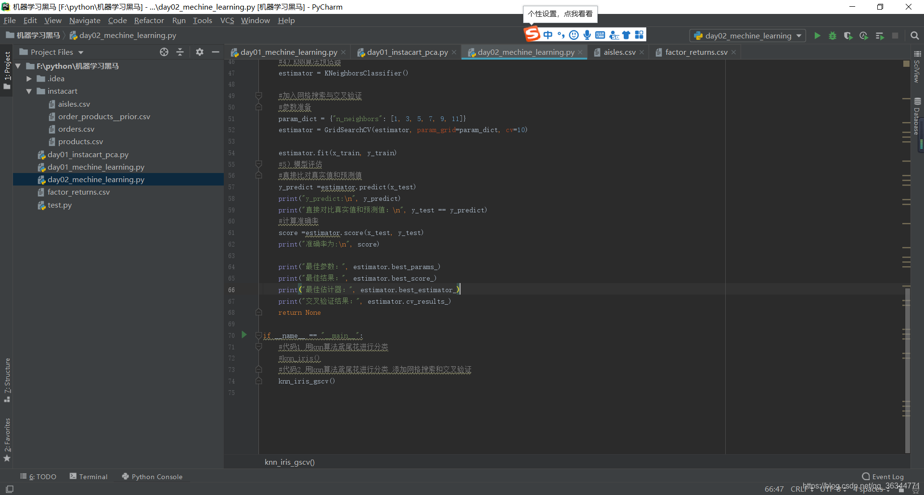Click the PyCharm breadcrumb project folder icon
Screen dimensions: 924x495
coord(10,35)
